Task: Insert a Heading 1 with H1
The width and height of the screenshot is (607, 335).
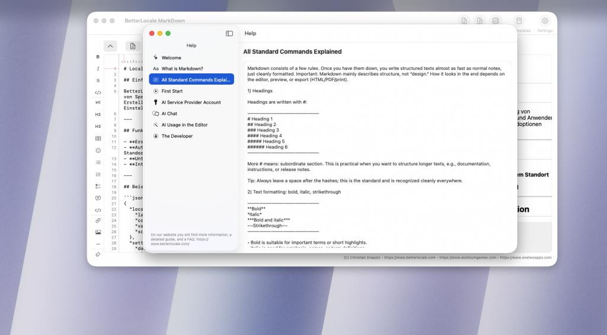Action: [98, 102]
